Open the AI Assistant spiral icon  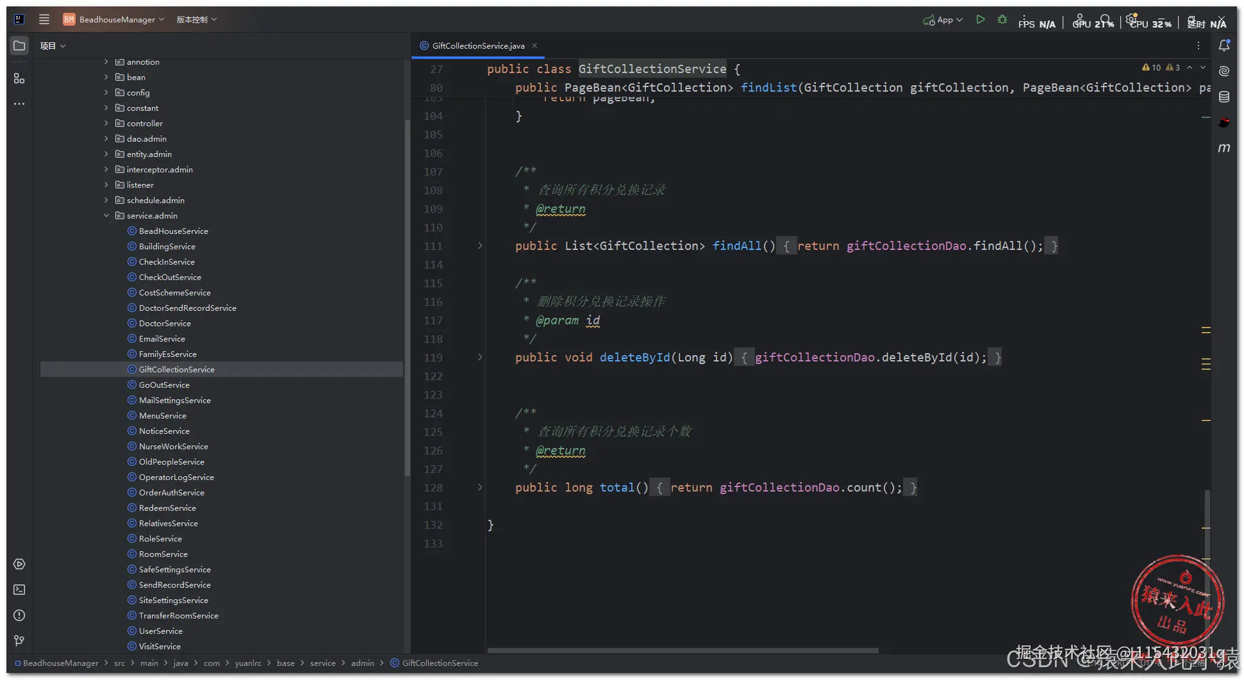(1224, 71)
